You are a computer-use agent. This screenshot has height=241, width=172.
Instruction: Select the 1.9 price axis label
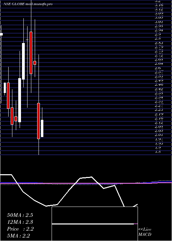(158, 148)
